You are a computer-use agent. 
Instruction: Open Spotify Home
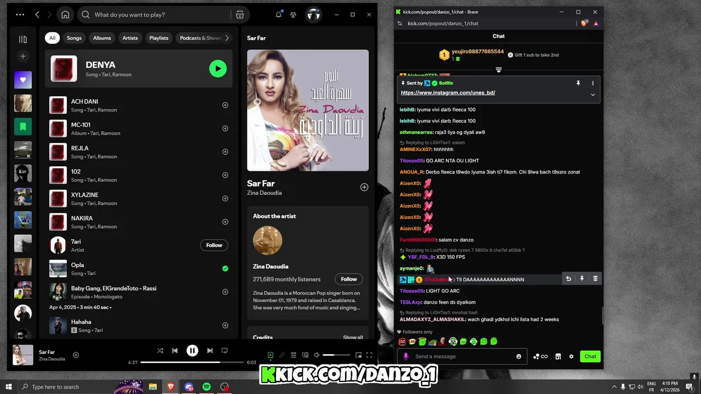65,15
